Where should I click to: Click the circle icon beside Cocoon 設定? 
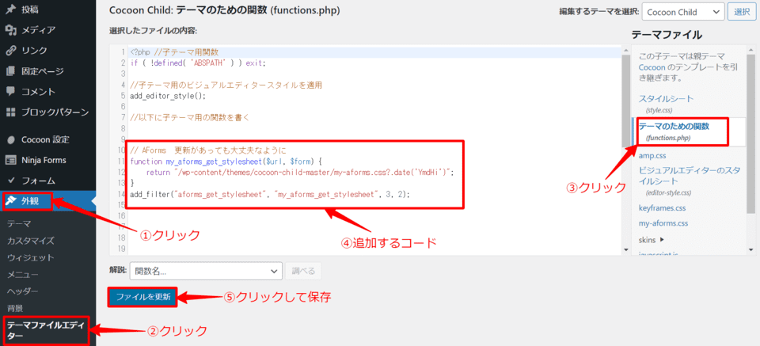tap(10, 139)
